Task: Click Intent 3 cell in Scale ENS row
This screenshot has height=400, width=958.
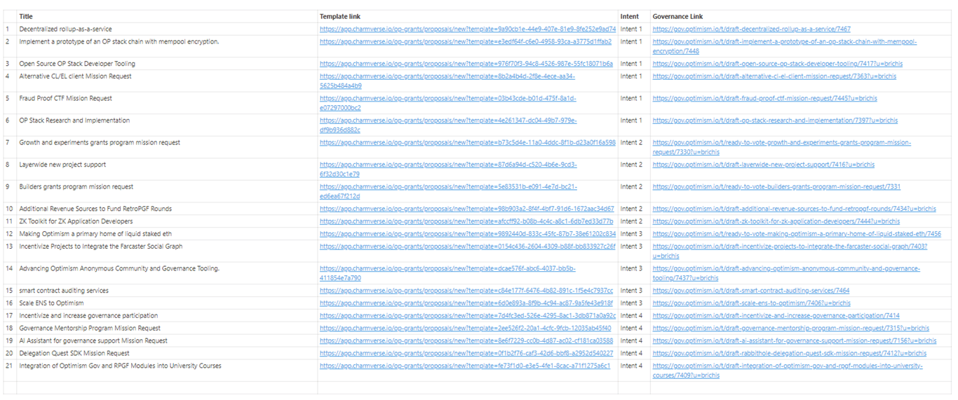Action: pos(630,303)
